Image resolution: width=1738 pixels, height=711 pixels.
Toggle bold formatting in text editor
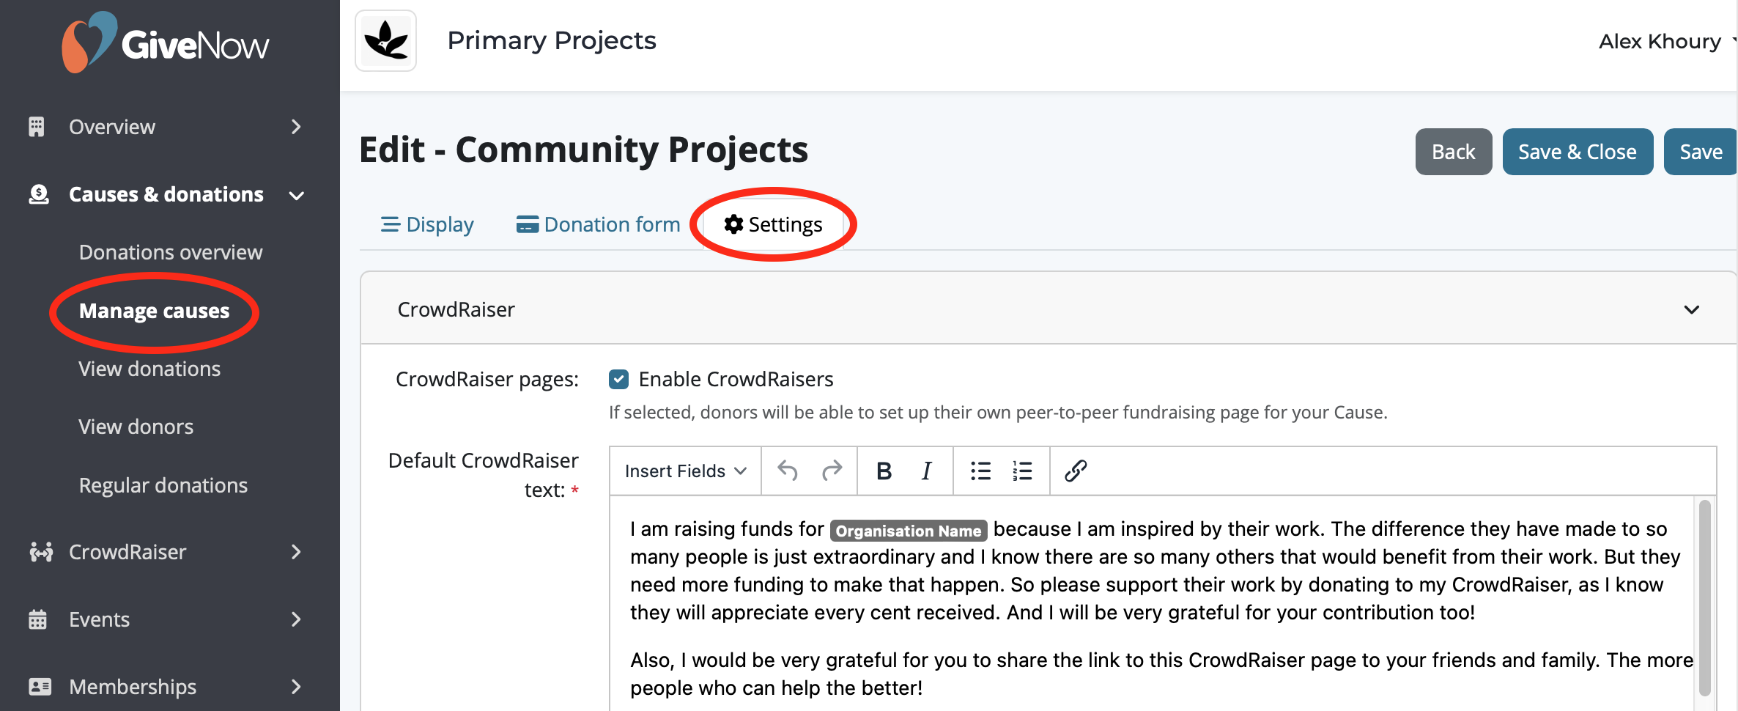(x=884, y=471)
